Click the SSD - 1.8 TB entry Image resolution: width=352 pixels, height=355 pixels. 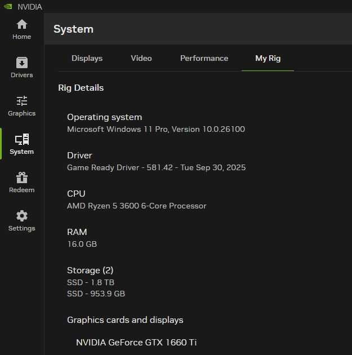click(91, 282)
